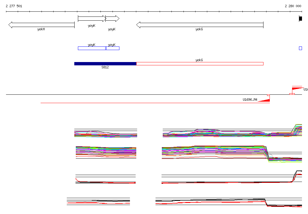The width and height of the screenshot is (308, 214).
Task: Click the 2 280 000 coordinate label
Action: pyautogui.click(x=293, y=6)
